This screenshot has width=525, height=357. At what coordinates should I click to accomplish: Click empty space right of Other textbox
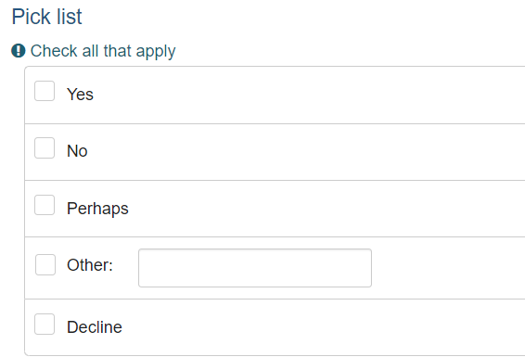(x=449, y=268)
